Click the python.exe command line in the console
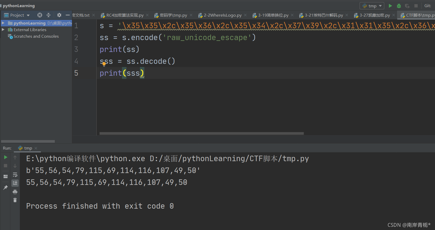435x230 pixels. [x=167, y=159]
